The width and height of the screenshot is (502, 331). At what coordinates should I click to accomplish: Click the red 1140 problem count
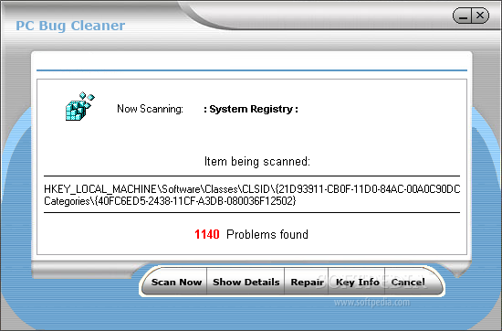coord(207,234)
